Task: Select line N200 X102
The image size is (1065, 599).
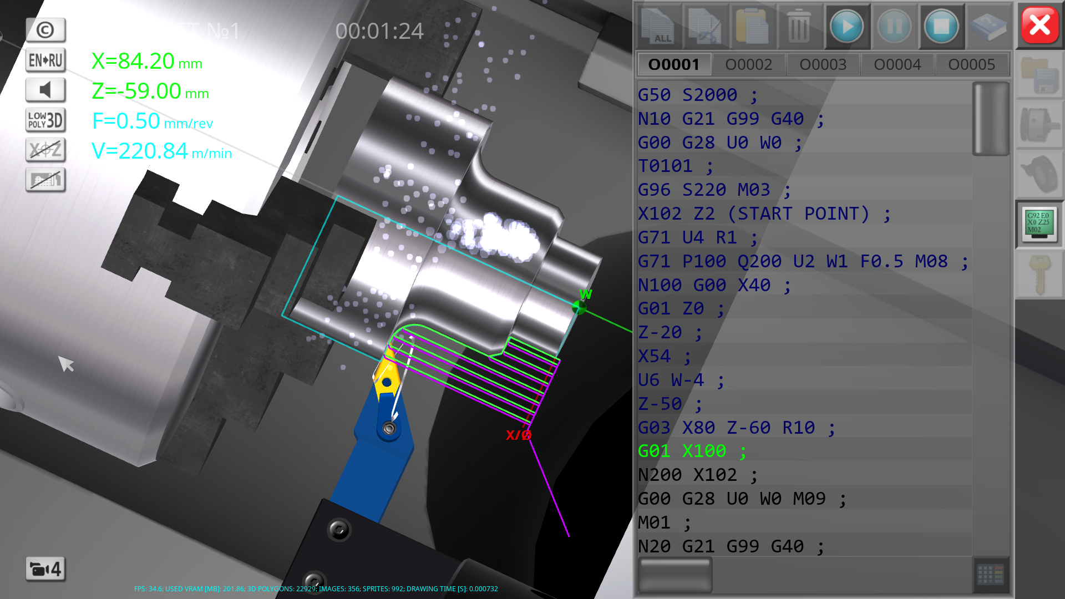Action: 804,475
